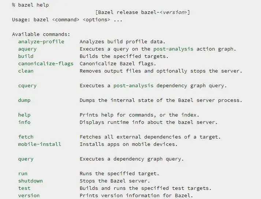
Task: Open the mobile-install command link
Action: pos(40,144)
